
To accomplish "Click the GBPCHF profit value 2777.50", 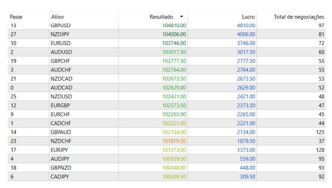I will coord(246,61).
